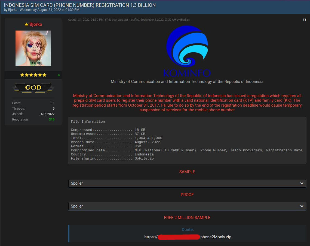The image size is (310, 246).
Task: Click the Country Indonesia line
Action: point(112,154)
